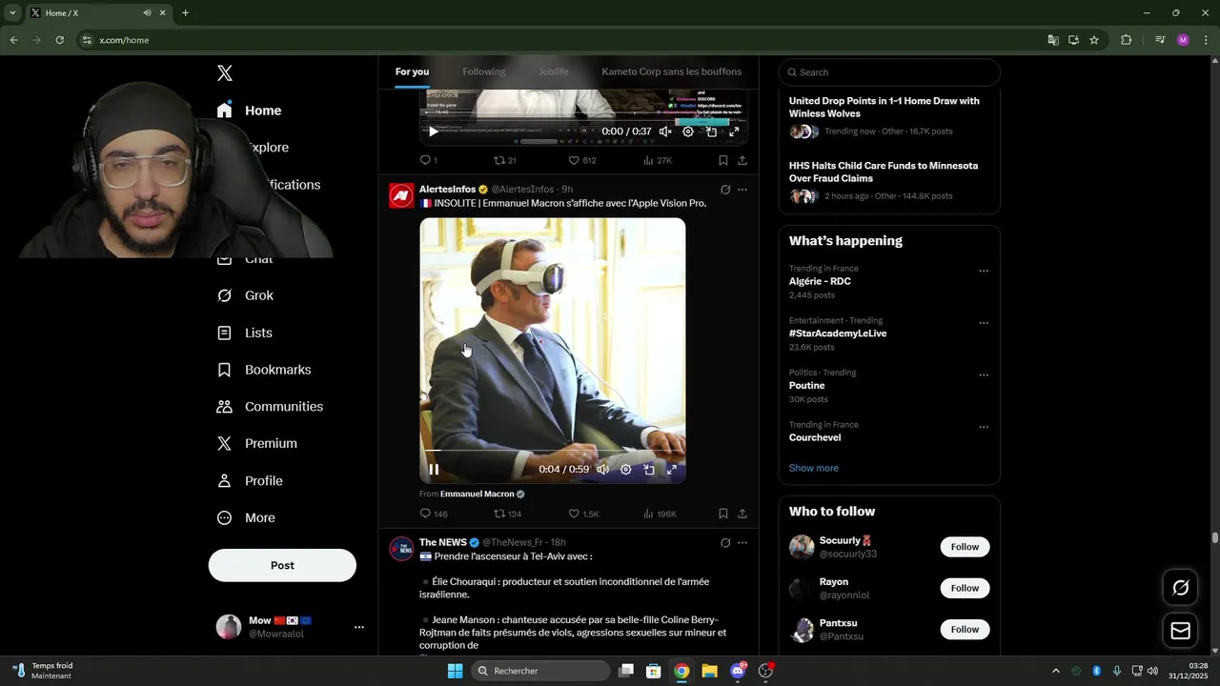Switch to the For you tab
Image resolution: width=1220 pixels, height=686 pixels.
coord(412,71)
